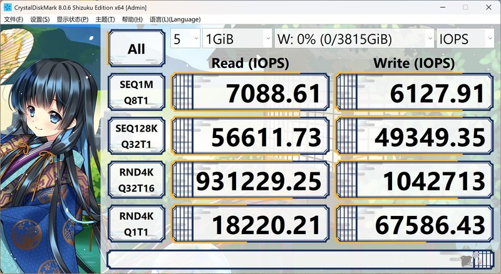Start the RND4K Q32T16 test
The width and height of the screenshot is (501, 274).
[137, 180]
